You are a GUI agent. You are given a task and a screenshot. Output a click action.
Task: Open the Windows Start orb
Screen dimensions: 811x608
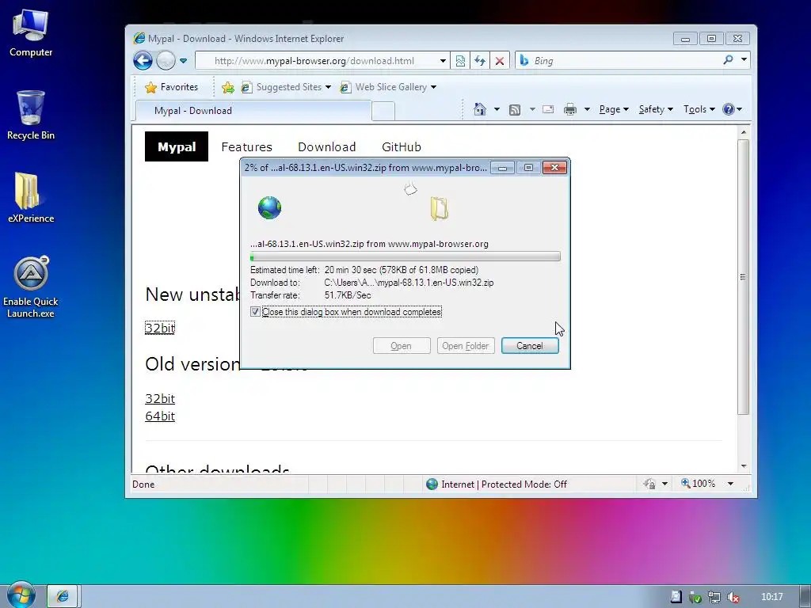(21, 595)
